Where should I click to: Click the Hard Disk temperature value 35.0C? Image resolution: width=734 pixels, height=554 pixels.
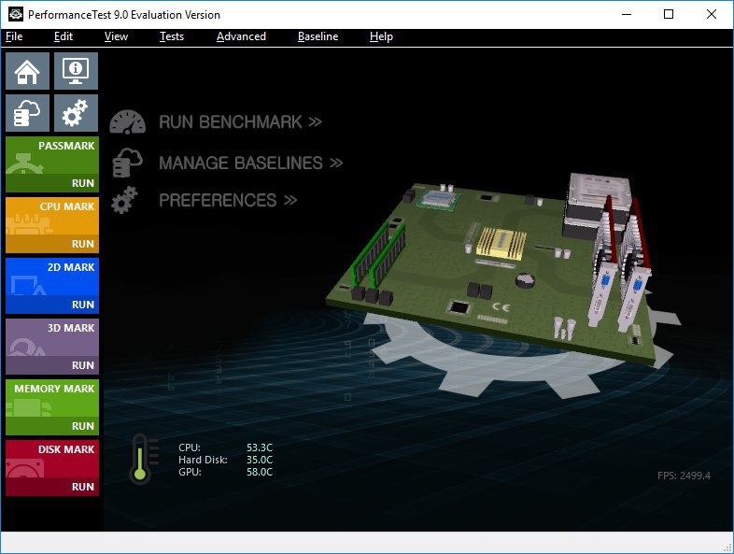[x=260, y=460]
